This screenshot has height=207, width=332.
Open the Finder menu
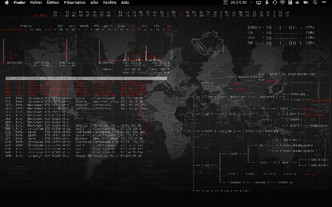[19, 3]
